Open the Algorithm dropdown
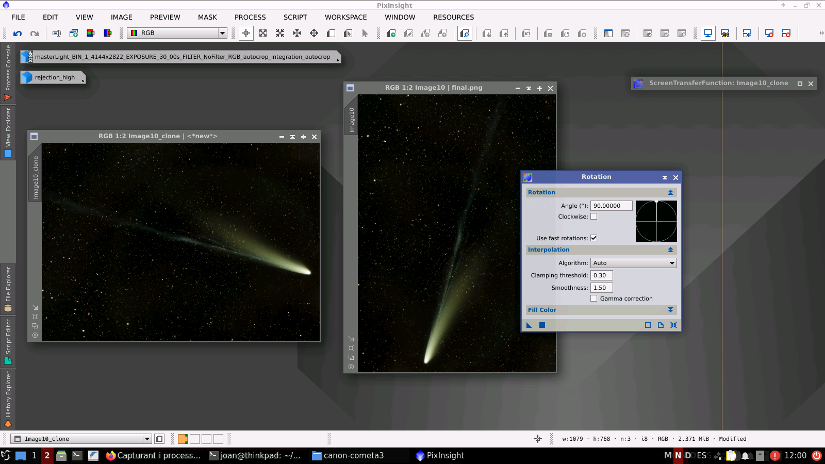The width and height of the screenshot is (825, 464). pyautogui.click(x=633, y=263)
